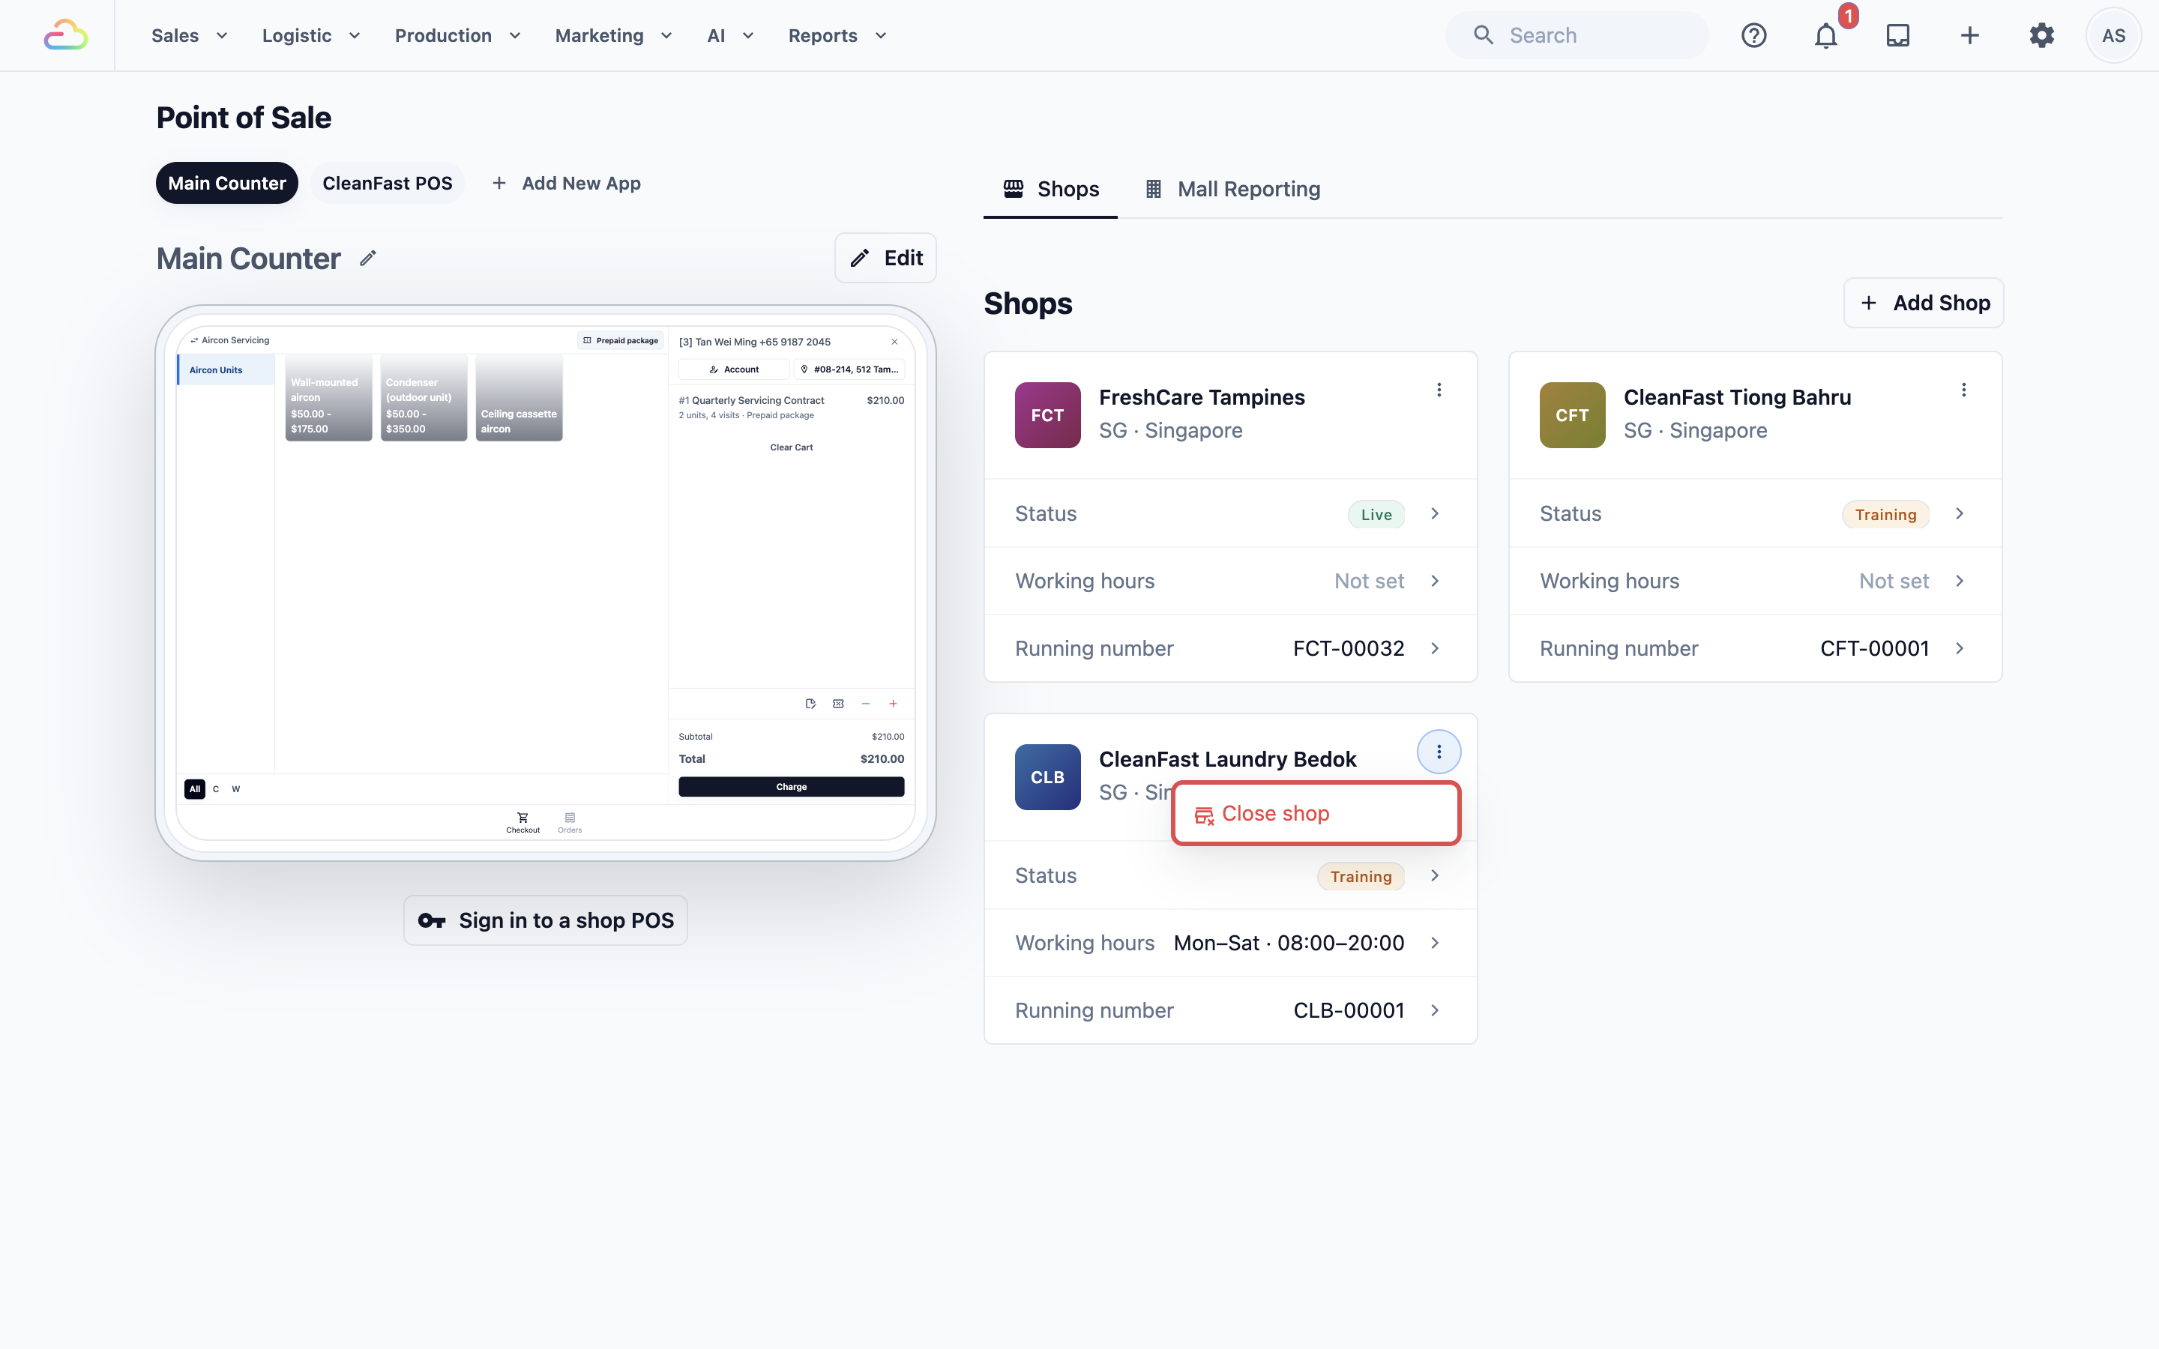Click the plus create icon in header

click(x=1970, y=36)
